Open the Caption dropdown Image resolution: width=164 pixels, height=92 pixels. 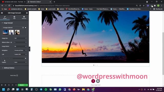(20, 62)
